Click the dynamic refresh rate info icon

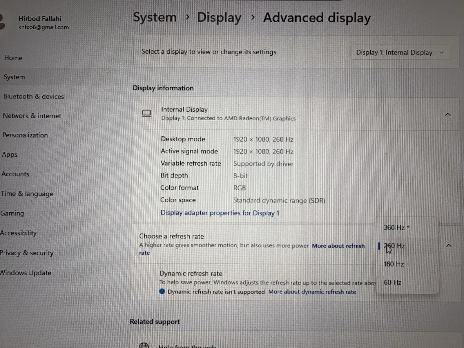162,291
